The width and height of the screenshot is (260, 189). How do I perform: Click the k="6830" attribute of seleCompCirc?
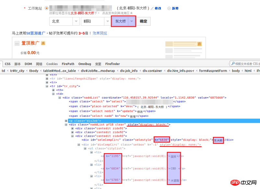pyautogui.click(x=162, y=140)
